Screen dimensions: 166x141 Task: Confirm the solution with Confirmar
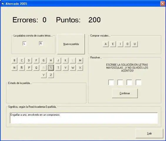coord(125,93)
